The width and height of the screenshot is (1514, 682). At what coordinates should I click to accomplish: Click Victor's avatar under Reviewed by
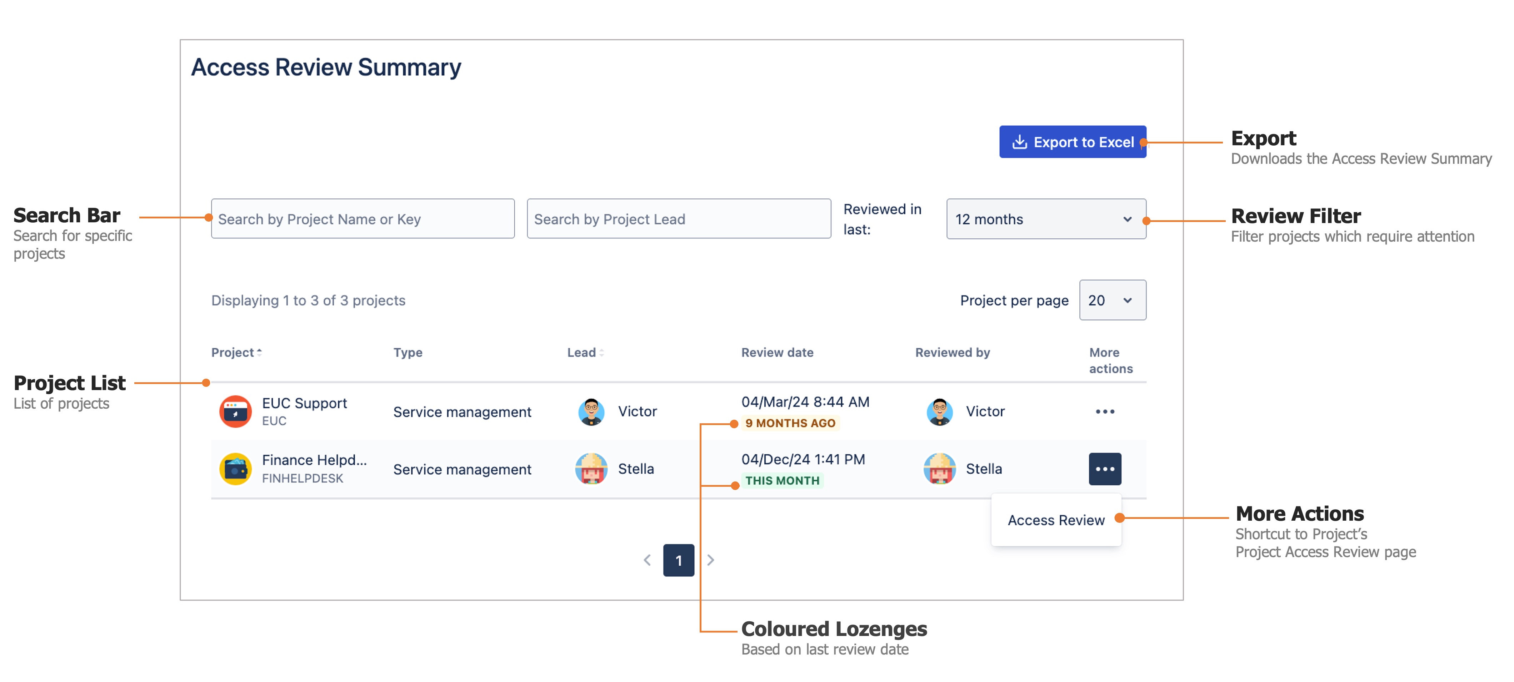pos(939,411)
